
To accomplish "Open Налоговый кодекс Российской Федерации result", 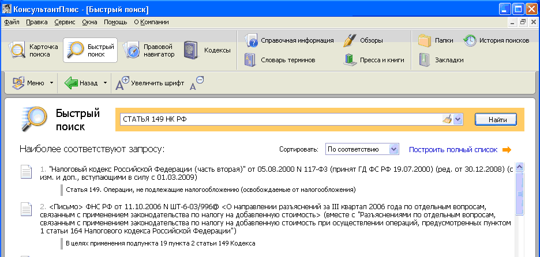I will [276, 173].
